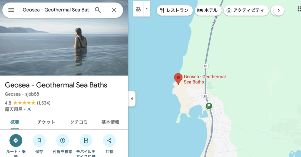Open the hamburger menu in search bar
Image resolution: width=301 pixels, height=157 pixels.
11,10
